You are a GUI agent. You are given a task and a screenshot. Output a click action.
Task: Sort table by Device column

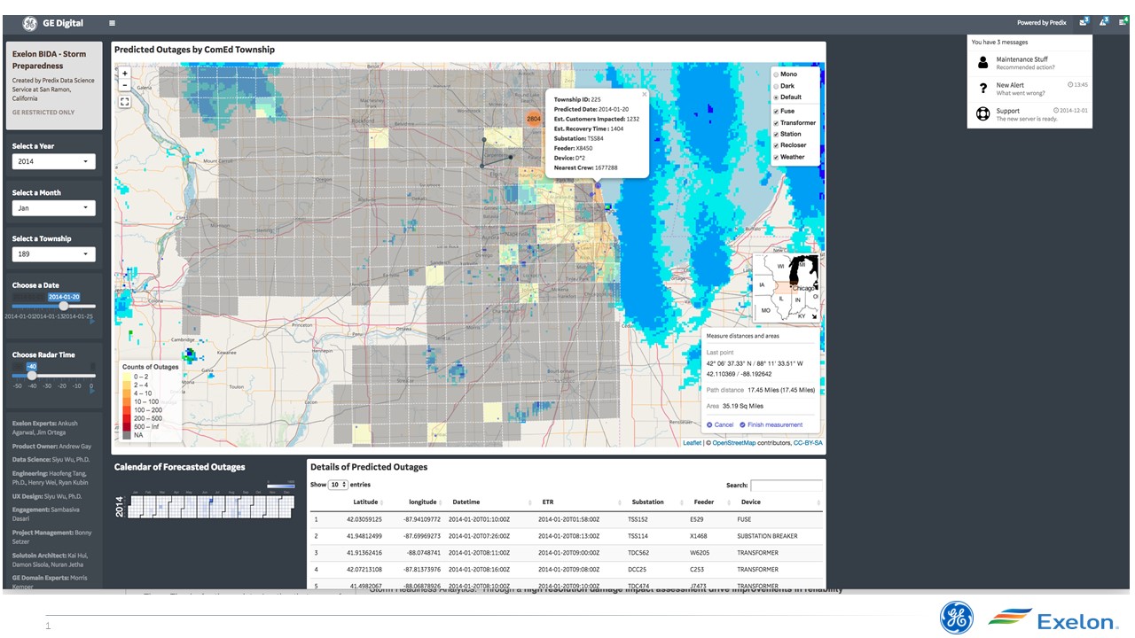(779, 502)
